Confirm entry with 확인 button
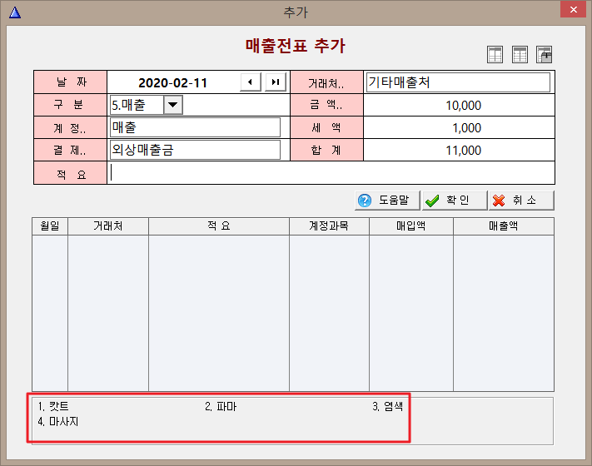Image resolution: width=592 pixels, height=466 pixels. (455, 200)
